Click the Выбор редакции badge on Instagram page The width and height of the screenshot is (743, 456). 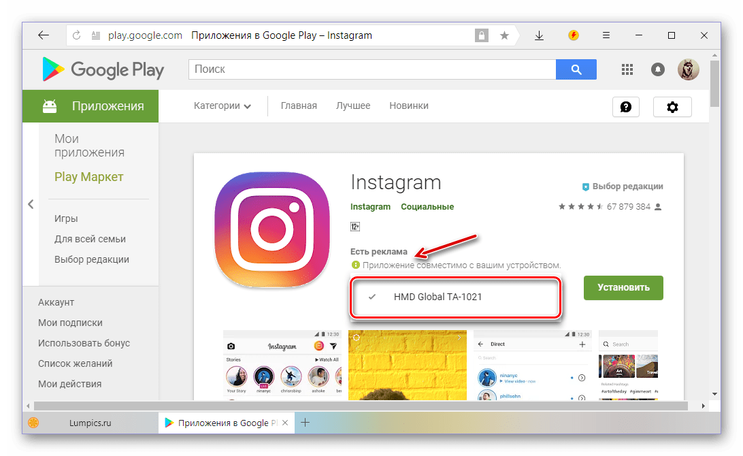623,186
